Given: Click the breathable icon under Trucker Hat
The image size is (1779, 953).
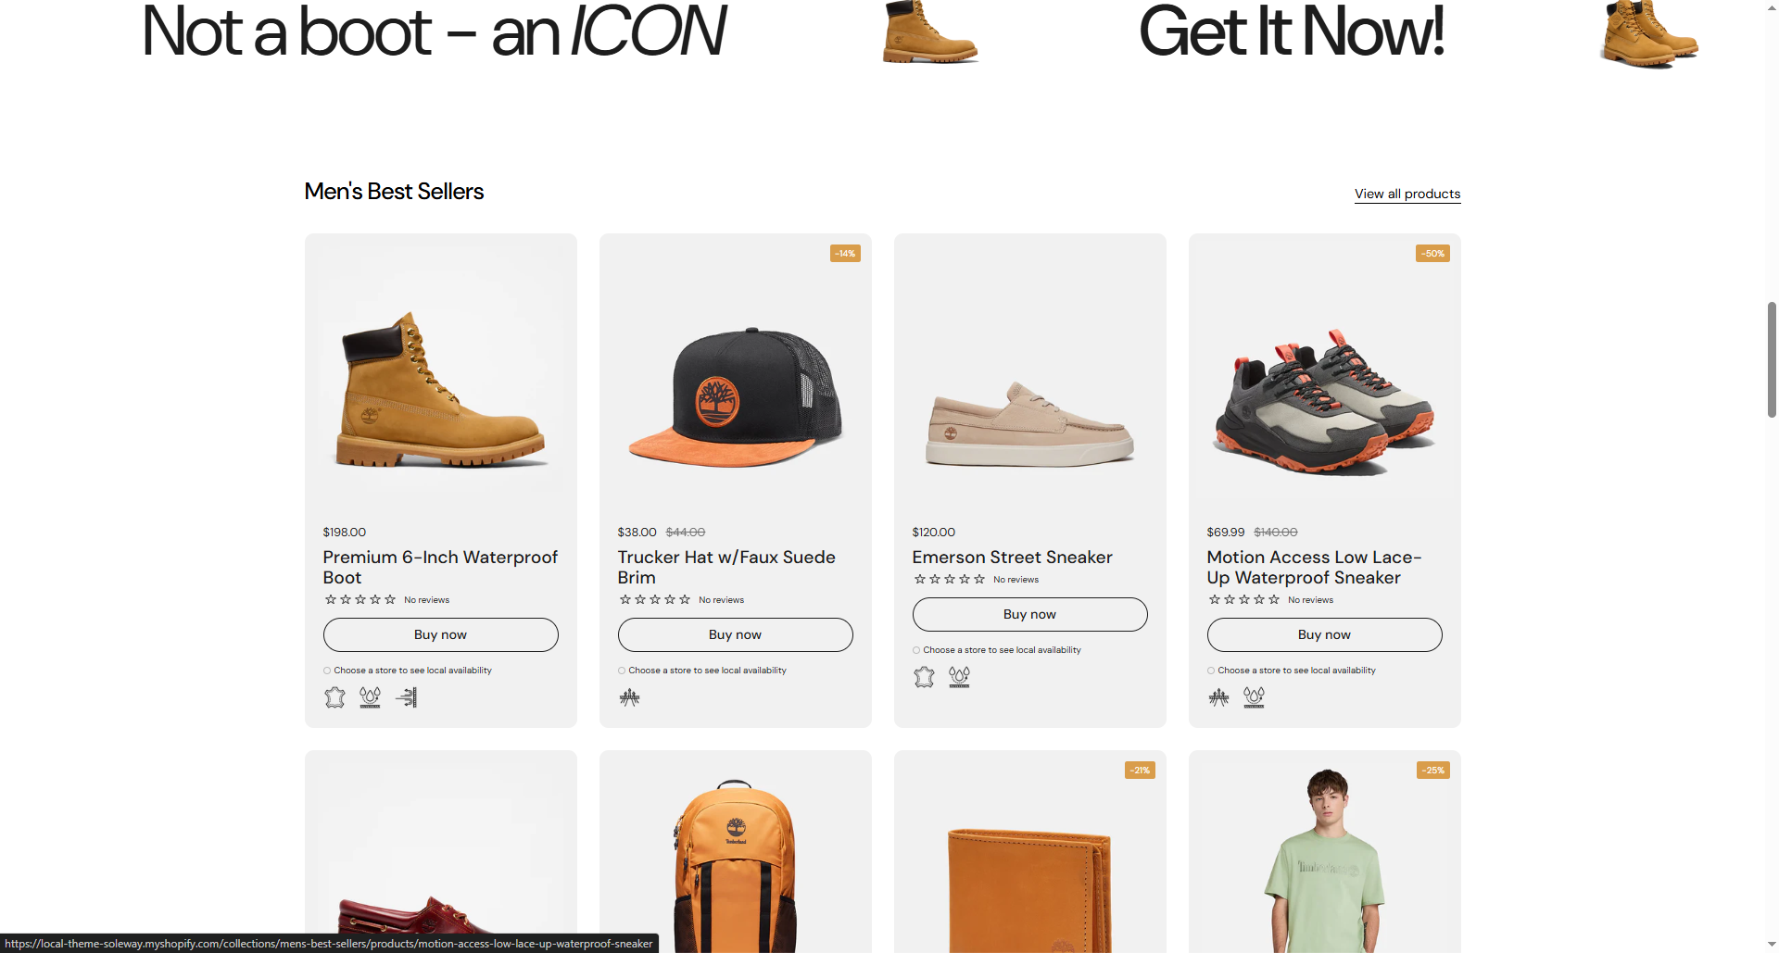Looking at the screenshot, I should 629,697.
